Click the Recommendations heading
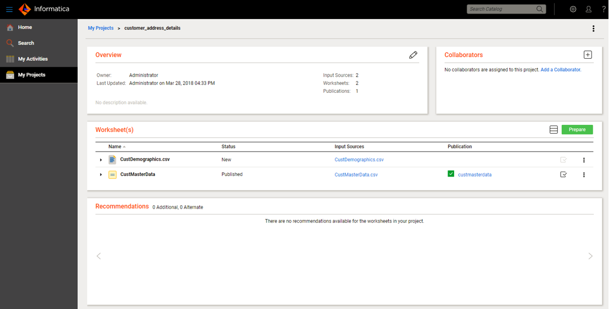The width and height of the screenshot is (609, 309). 122,206
